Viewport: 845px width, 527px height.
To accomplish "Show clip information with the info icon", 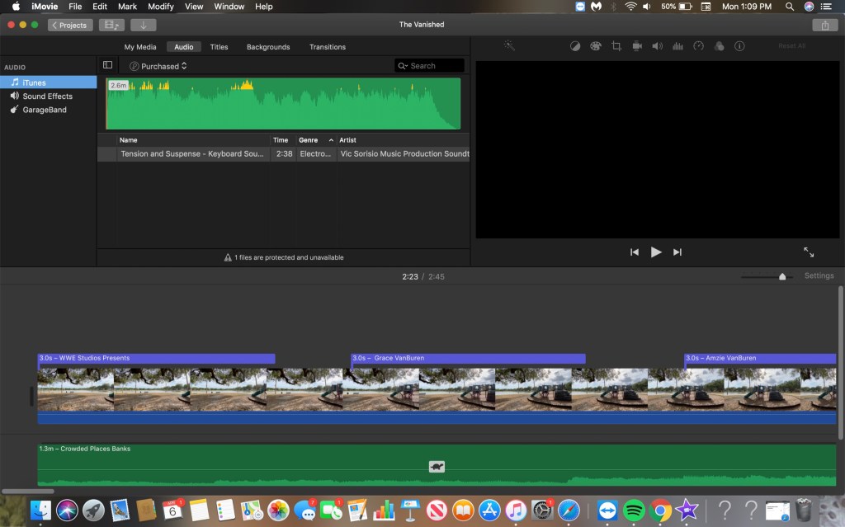I will 739,46.
